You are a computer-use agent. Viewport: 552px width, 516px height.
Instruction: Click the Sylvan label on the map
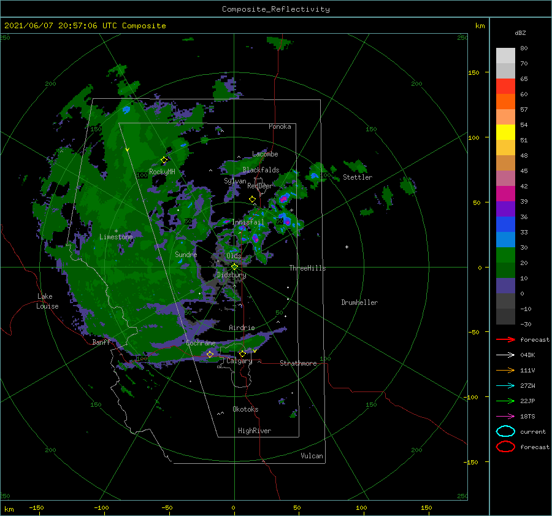pos(235,181)
